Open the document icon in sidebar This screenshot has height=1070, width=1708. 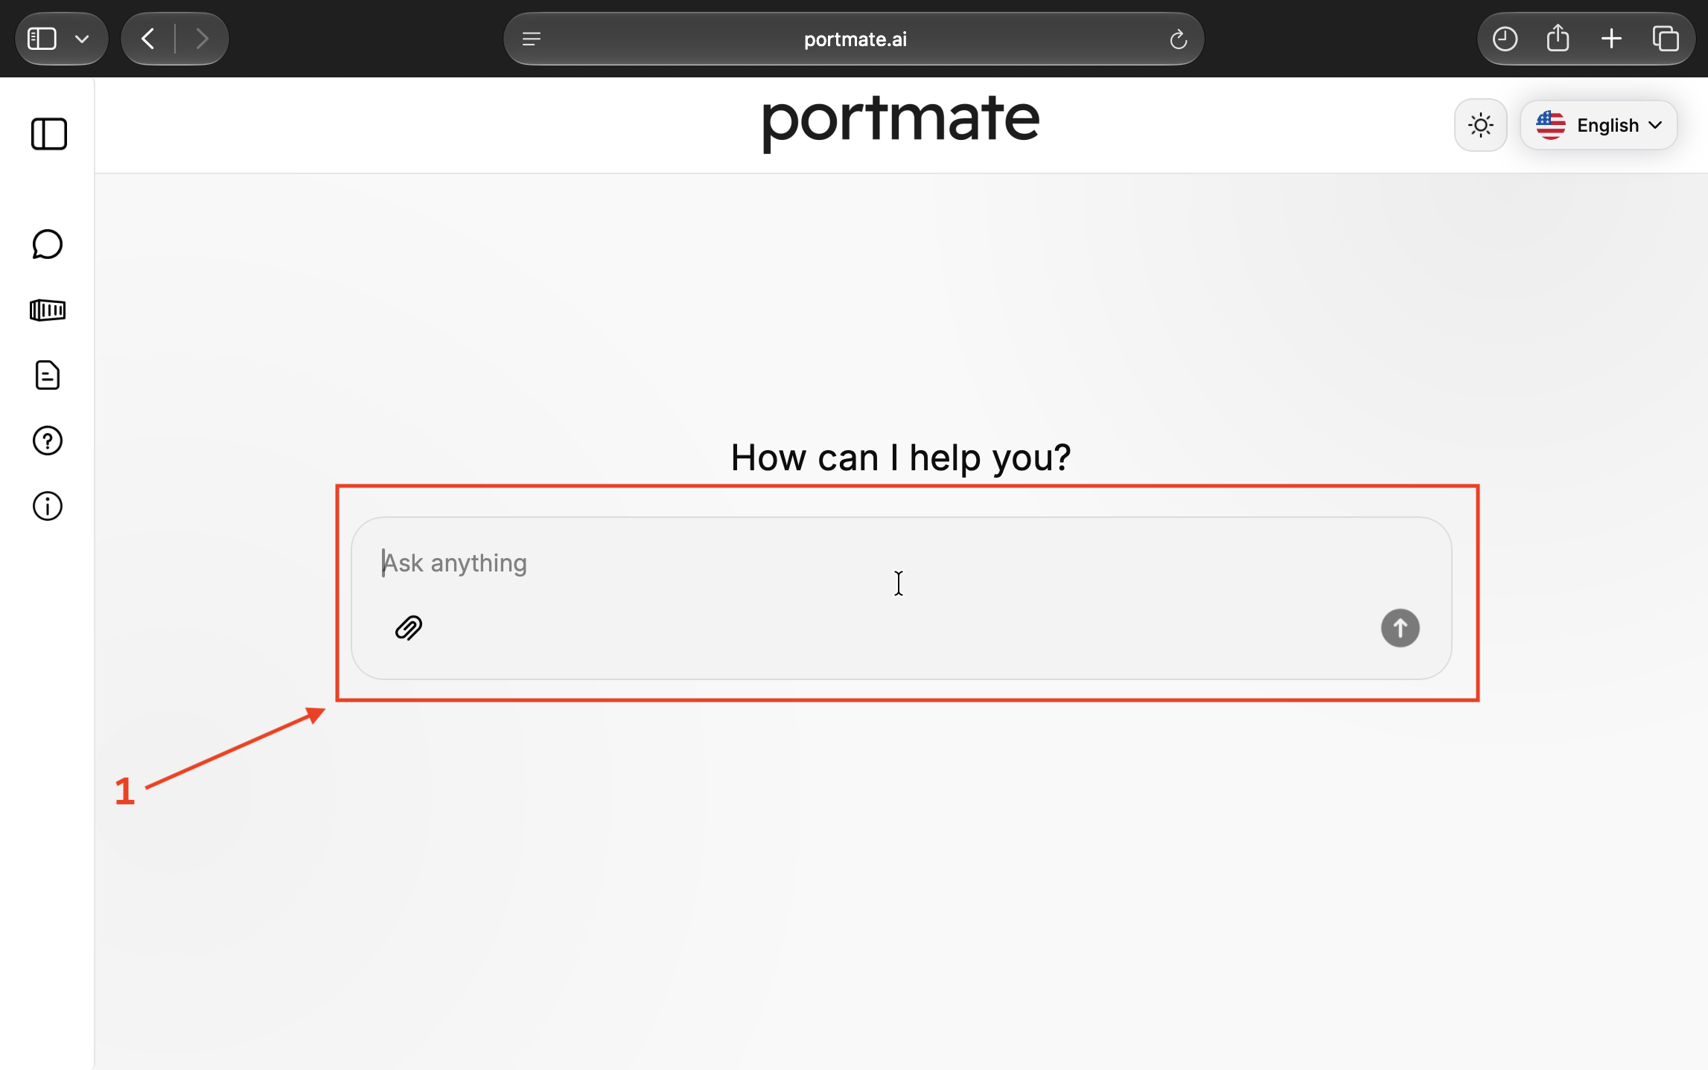tap(48, 375)
